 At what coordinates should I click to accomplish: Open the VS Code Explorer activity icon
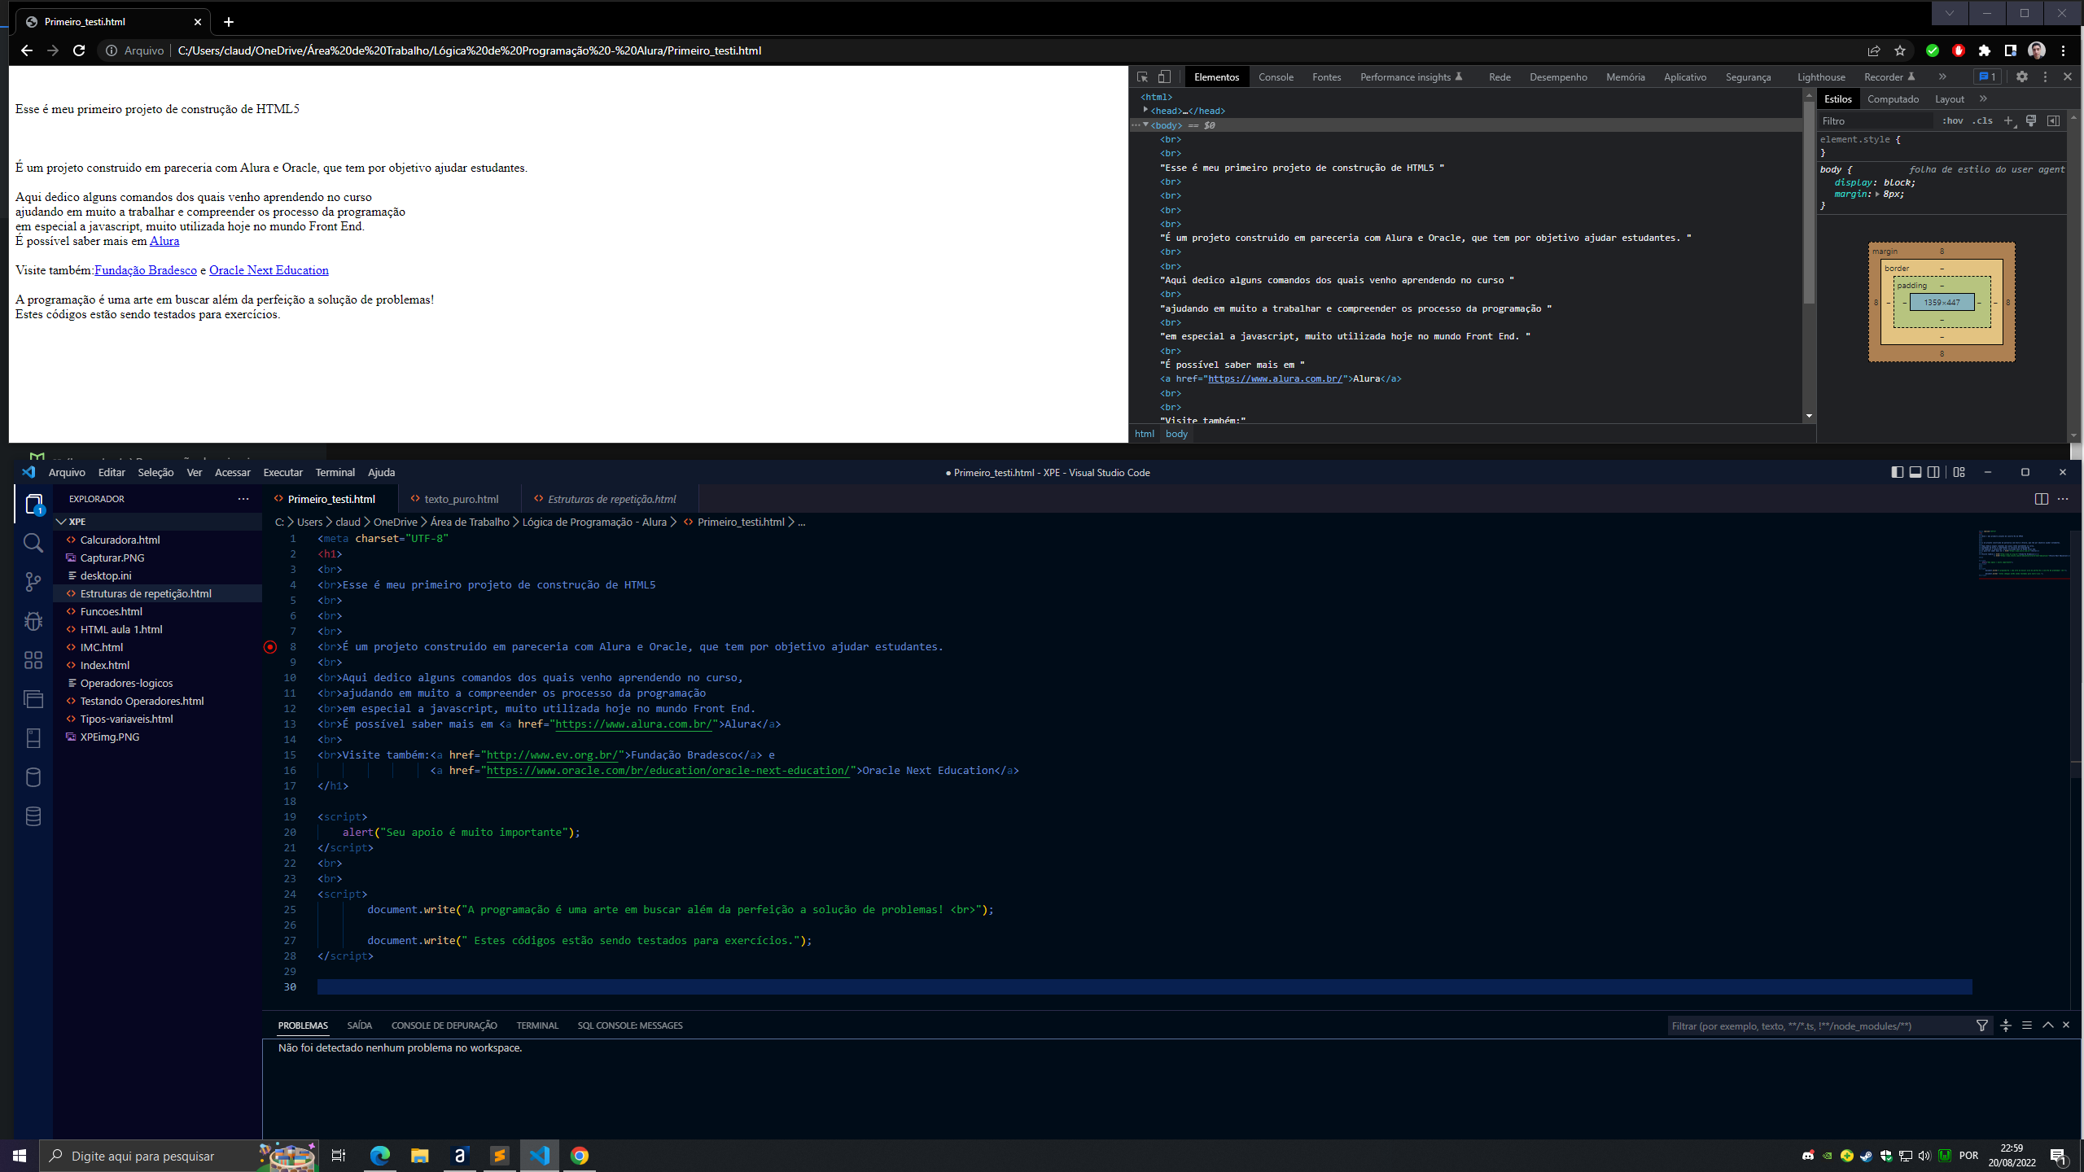pyautogui.click(x=33, y=505)
